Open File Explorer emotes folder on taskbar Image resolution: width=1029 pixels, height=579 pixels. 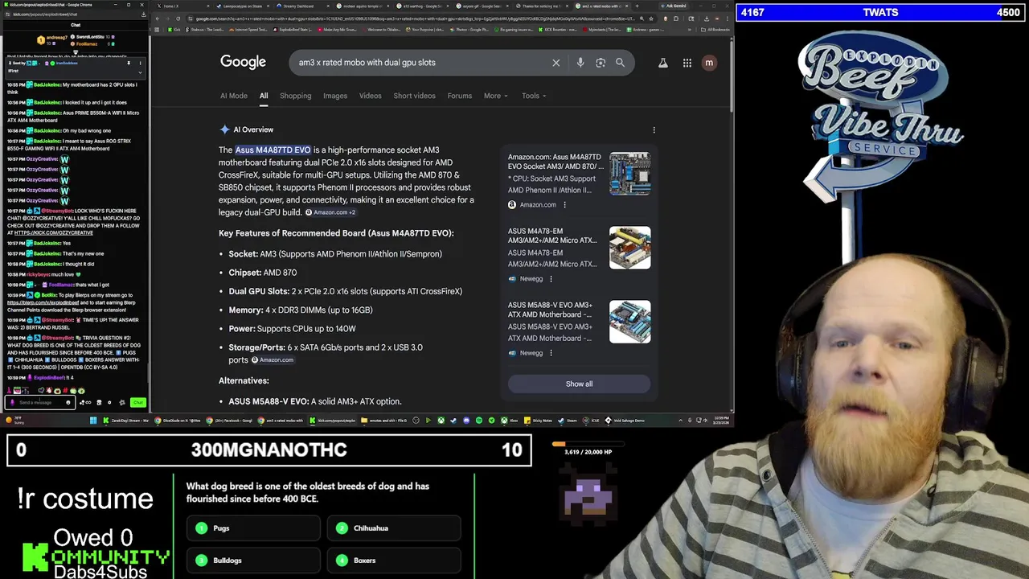coord(384,420)
